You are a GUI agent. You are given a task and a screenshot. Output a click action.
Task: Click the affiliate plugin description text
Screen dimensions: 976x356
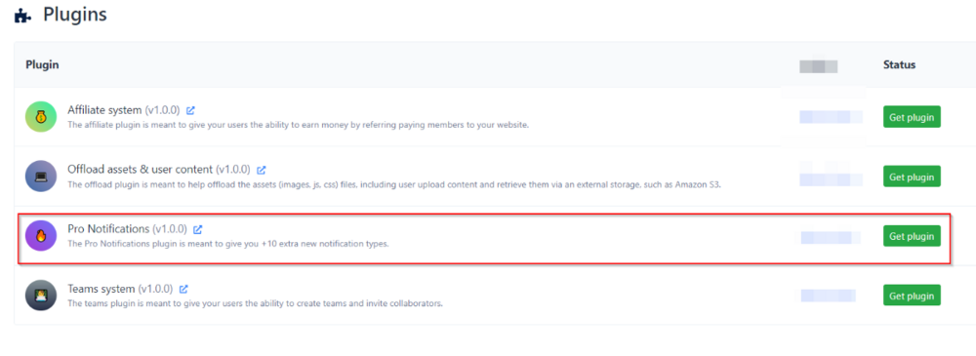coord(298,125)
